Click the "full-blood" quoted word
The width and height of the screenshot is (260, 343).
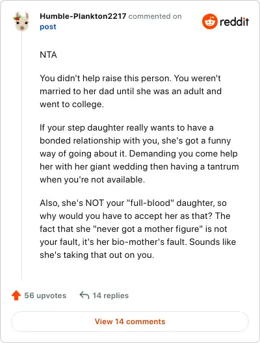click(150, 203)
